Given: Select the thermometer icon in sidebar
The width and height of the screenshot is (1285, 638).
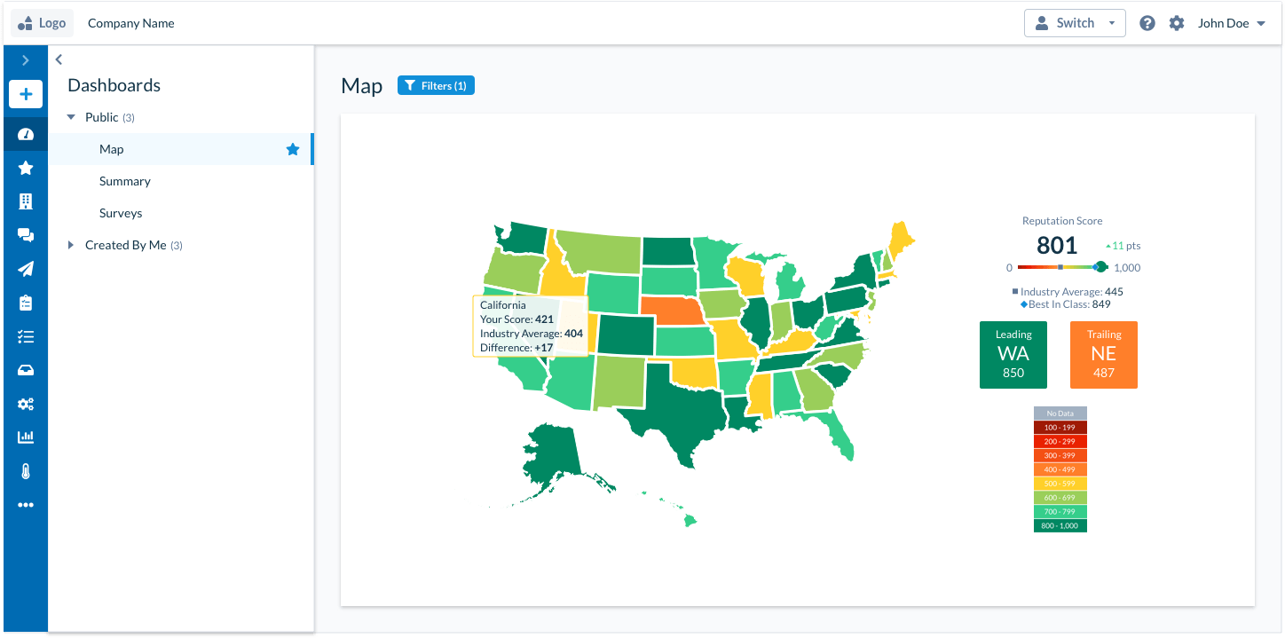Looking at the screenshot, I should [x=26, y=470].
